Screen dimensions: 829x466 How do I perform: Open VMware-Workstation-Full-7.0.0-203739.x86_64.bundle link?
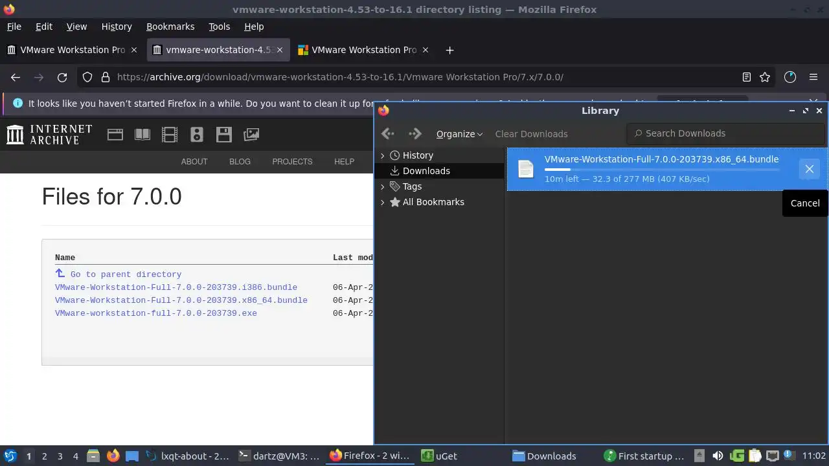(x=181, y=300)
